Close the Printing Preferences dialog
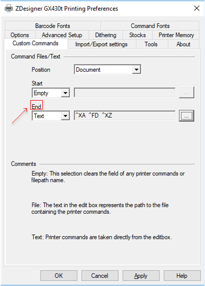The image size is (205, 286). 197,8
